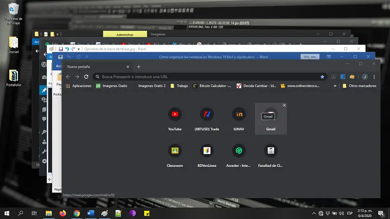This screenshot has height=219, width=390.
Task: Switch to Firefox on the taskbar
Action: (63, 213)
